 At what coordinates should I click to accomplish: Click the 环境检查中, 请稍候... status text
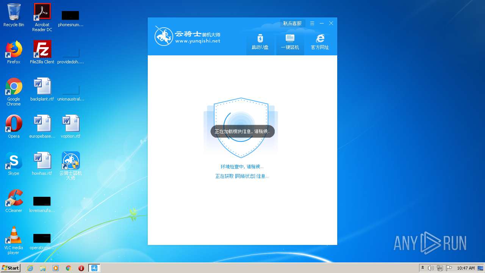242,166
